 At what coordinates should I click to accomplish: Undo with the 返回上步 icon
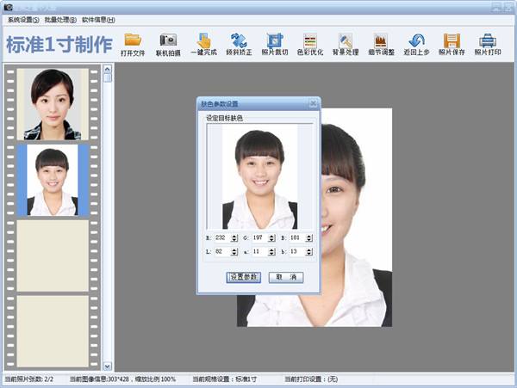[416, 44]
